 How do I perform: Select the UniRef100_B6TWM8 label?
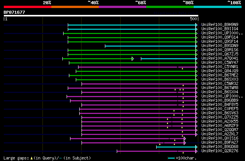(220, 88)
